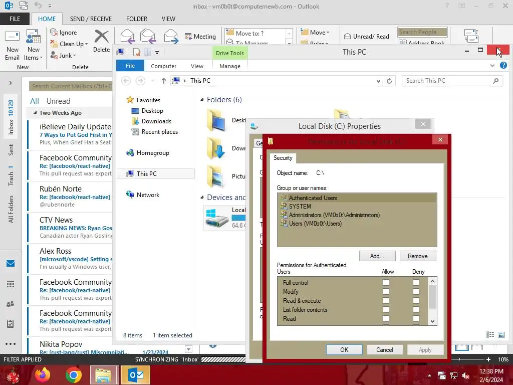Check Allow for Full control

(386, 282)
